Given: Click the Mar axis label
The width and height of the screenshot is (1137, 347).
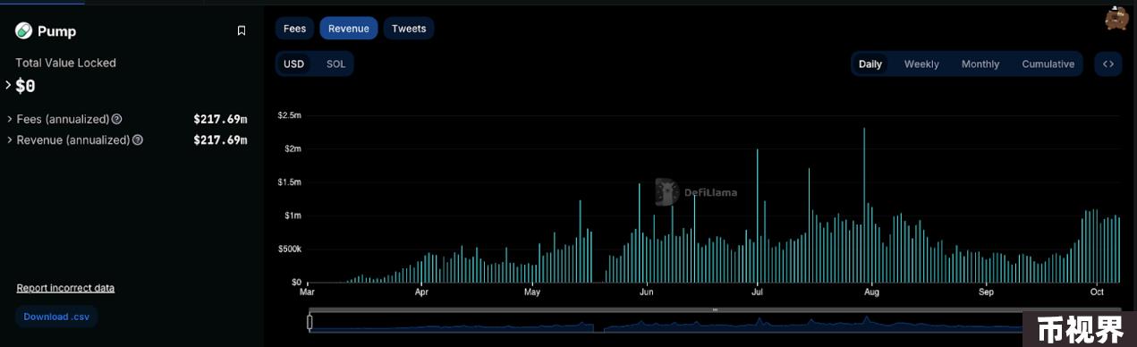Looking at the screenshot, I should pyautogui.click(x=307, y=292).
